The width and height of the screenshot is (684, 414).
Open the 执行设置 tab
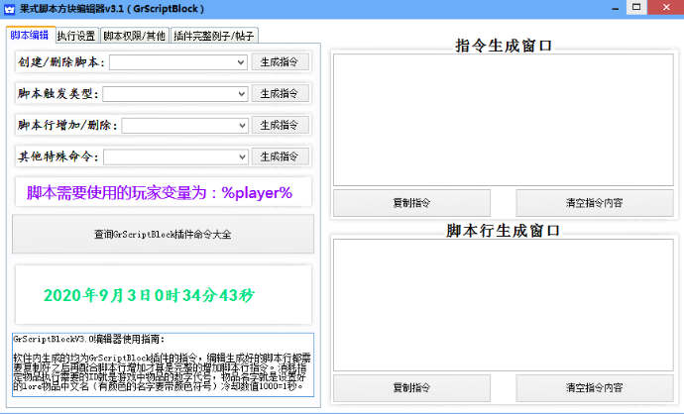76,36
